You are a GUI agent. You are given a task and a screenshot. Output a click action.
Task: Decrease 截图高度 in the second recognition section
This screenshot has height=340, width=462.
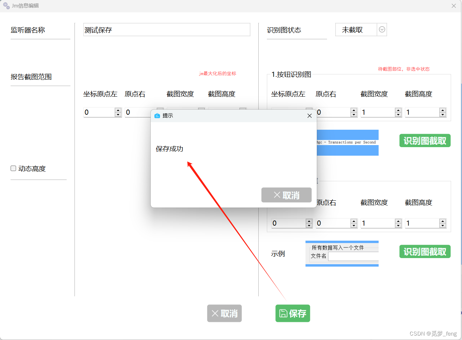pos(443,226)
